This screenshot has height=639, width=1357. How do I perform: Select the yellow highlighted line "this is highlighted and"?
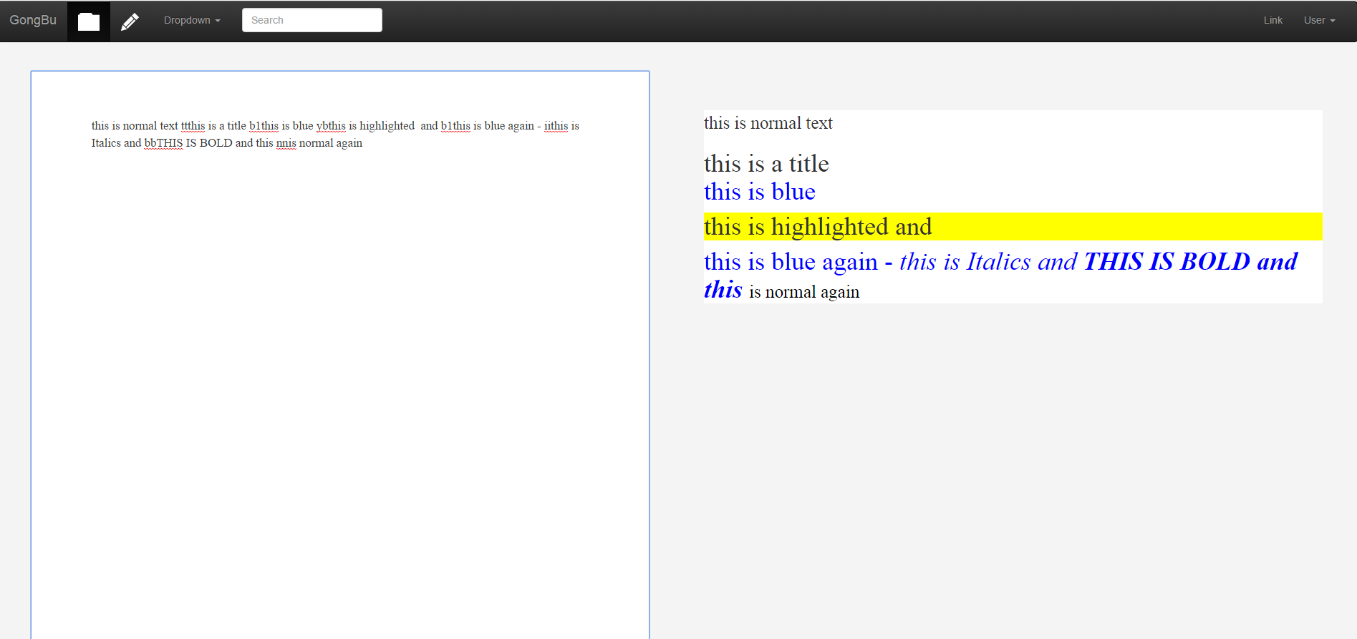(x=1013, y=226)
